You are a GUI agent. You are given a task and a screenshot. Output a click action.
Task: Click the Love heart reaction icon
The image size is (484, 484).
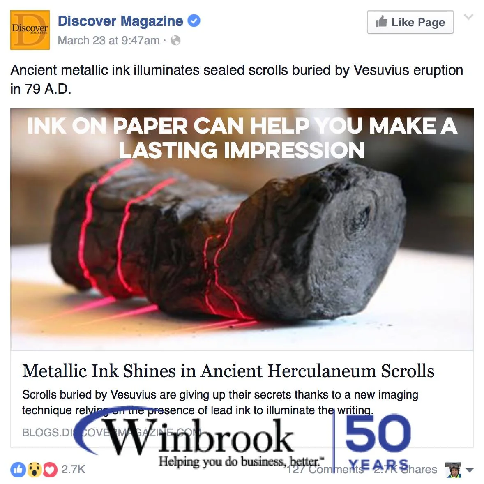click(51, 470)
